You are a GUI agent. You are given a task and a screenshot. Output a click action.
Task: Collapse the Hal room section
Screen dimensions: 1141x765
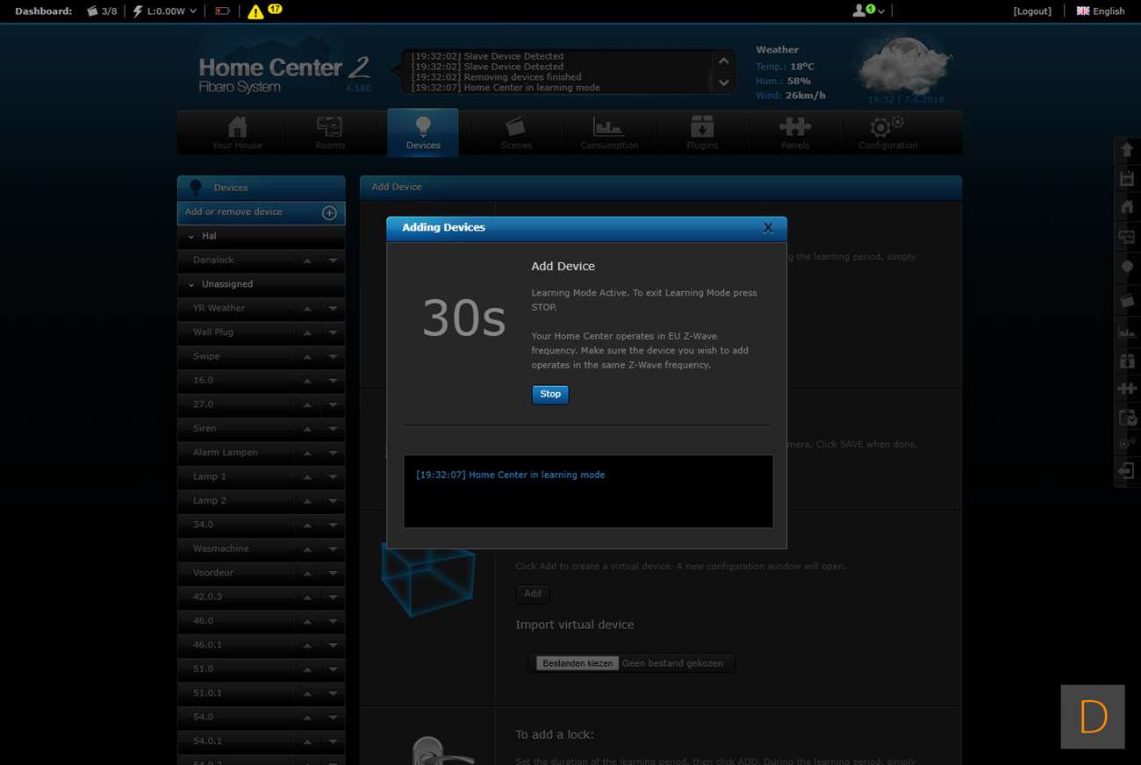pos(191,236)
